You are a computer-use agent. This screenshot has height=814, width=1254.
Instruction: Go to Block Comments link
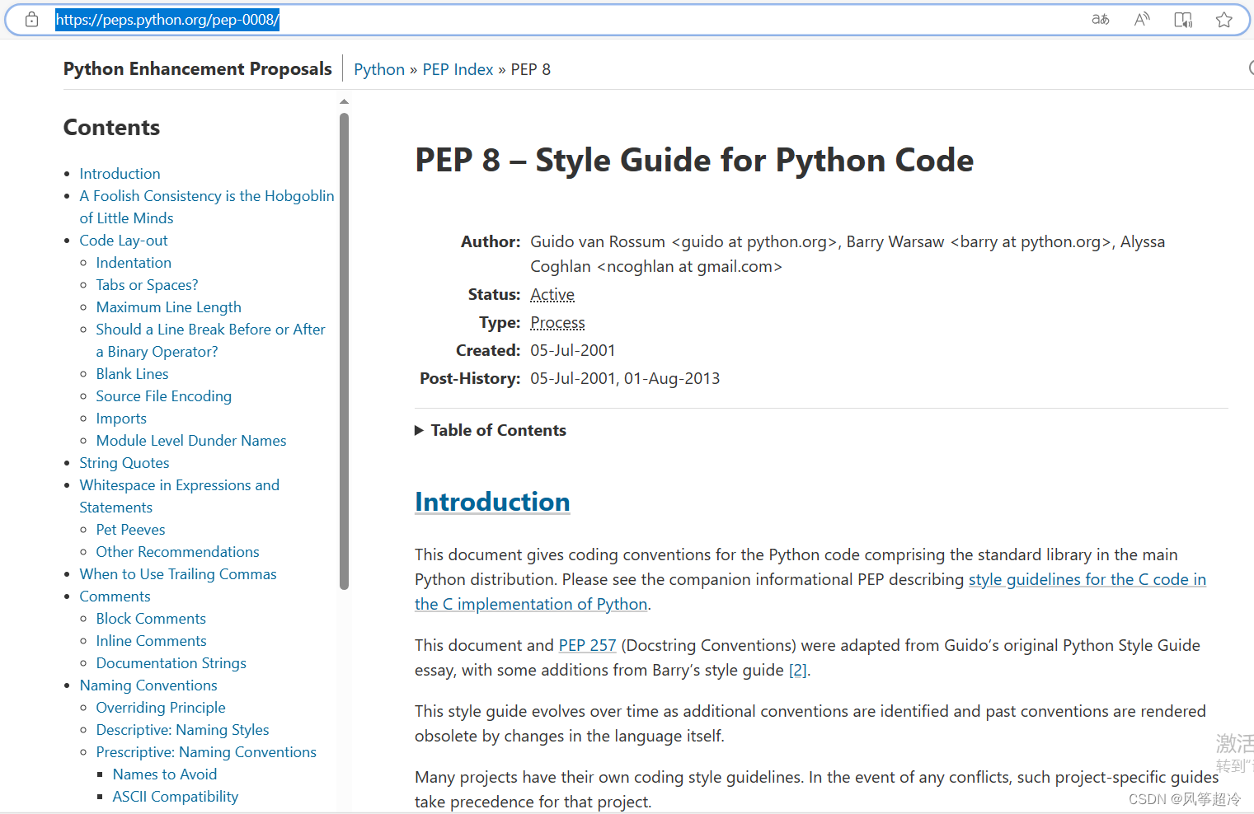click(x=151, y=619)
